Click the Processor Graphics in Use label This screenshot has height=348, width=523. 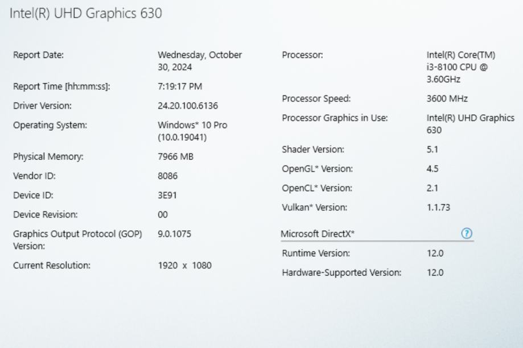pyautogui.click(x=335, y=118)
